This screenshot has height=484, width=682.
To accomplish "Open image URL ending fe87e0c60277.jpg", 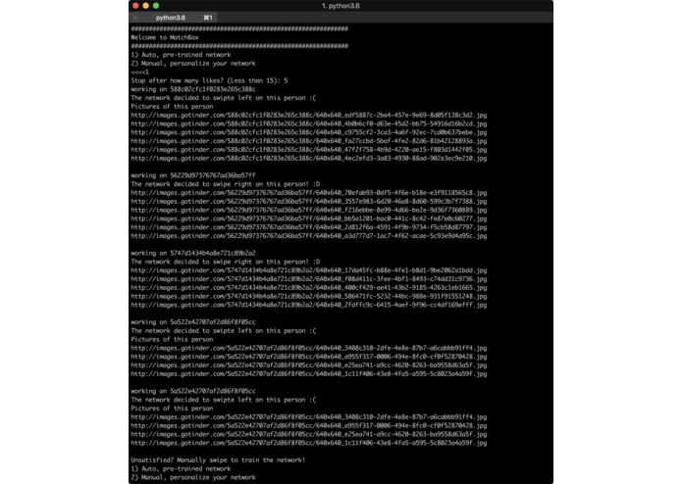I will tap(309, 218).
